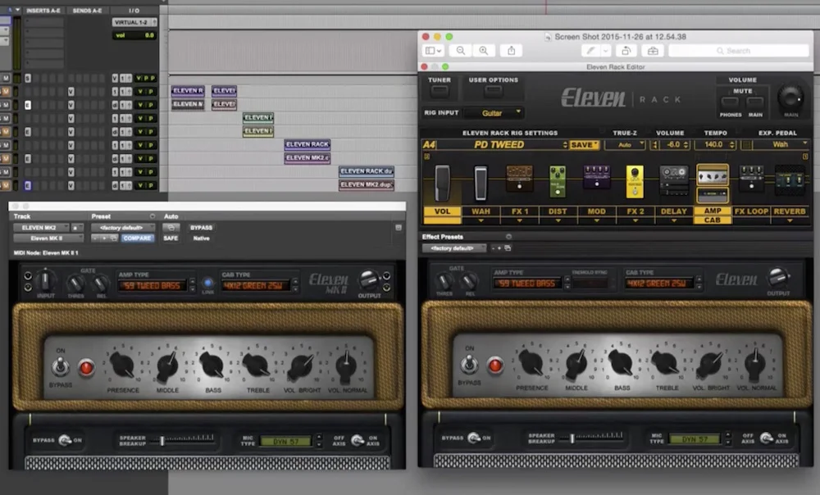Click the FX2 yellow pedal icon
The height and width of the screenshot is (495, 820).
coord(634,182)
